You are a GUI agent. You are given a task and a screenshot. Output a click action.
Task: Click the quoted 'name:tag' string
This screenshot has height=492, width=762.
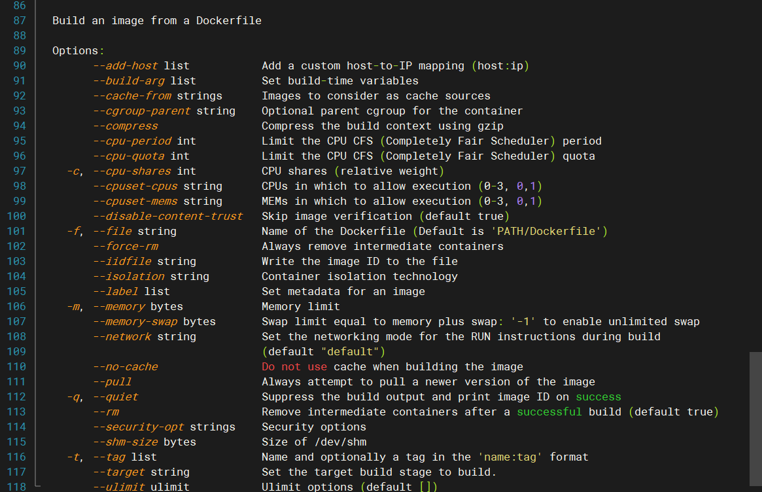[510, 457]
